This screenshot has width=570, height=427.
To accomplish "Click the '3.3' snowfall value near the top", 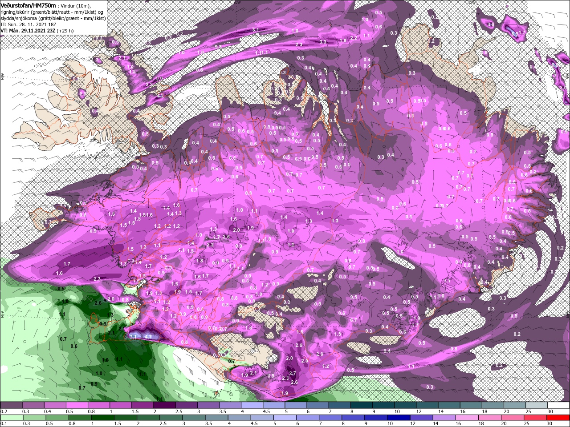I will (323, 42).
